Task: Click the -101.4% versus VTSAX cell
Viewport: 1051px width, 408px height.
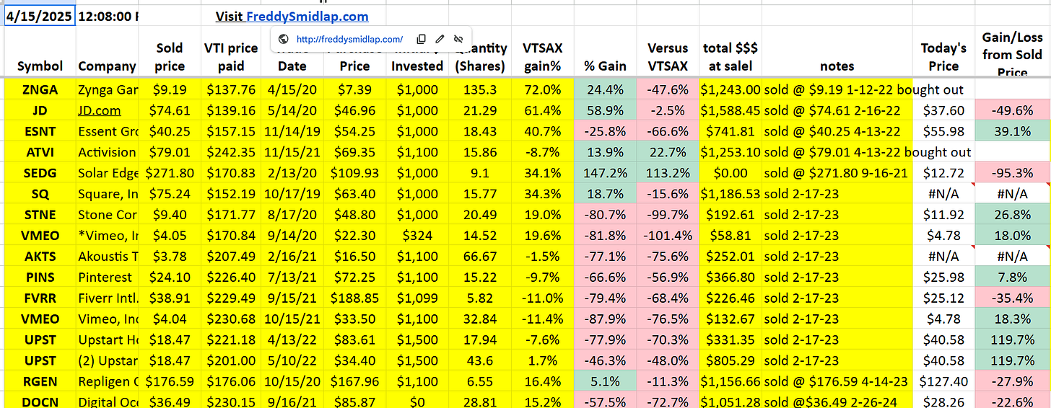Action: click(x=668, y=235)
